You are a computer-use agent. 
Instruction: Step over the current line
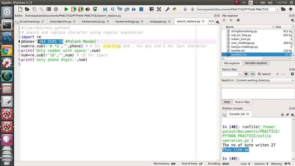[x=112, y=9]
